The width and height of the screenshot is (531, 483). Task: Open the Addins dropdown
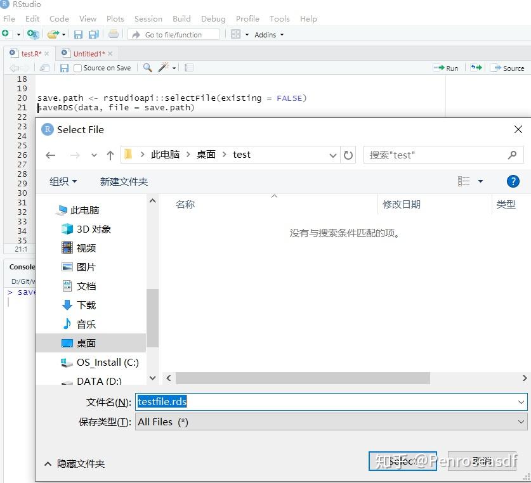[266, 34]
